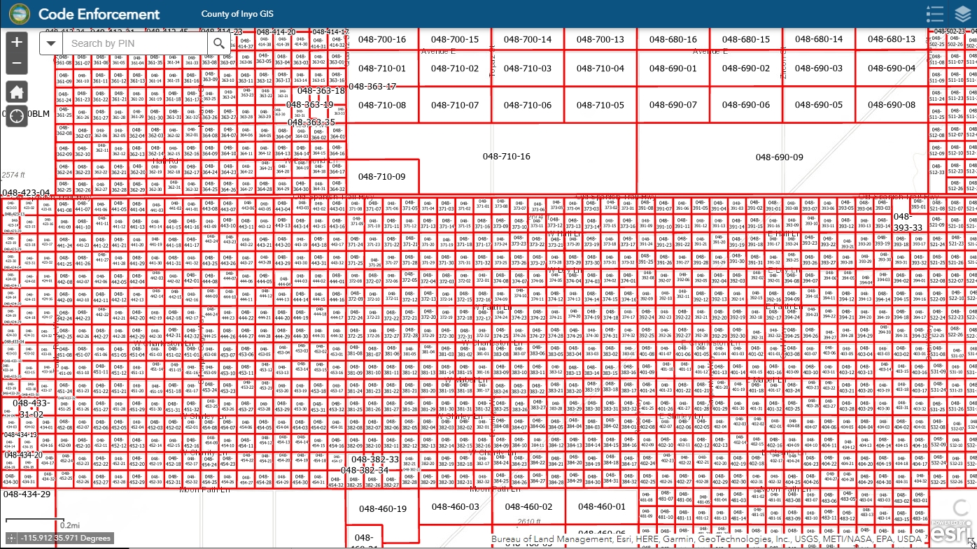Select parcel 048-680-13
Image resolution: width=977 pixels, height=549 pixels.
[891, 40]
